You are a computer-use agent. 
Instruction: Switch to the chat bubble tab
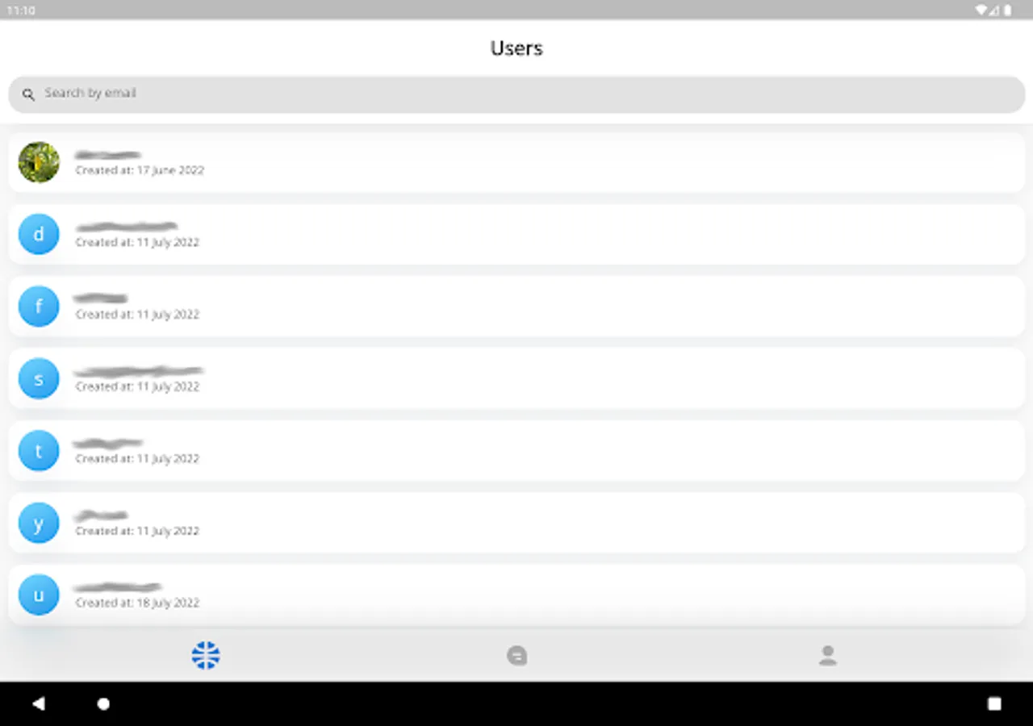coord(516,656)
